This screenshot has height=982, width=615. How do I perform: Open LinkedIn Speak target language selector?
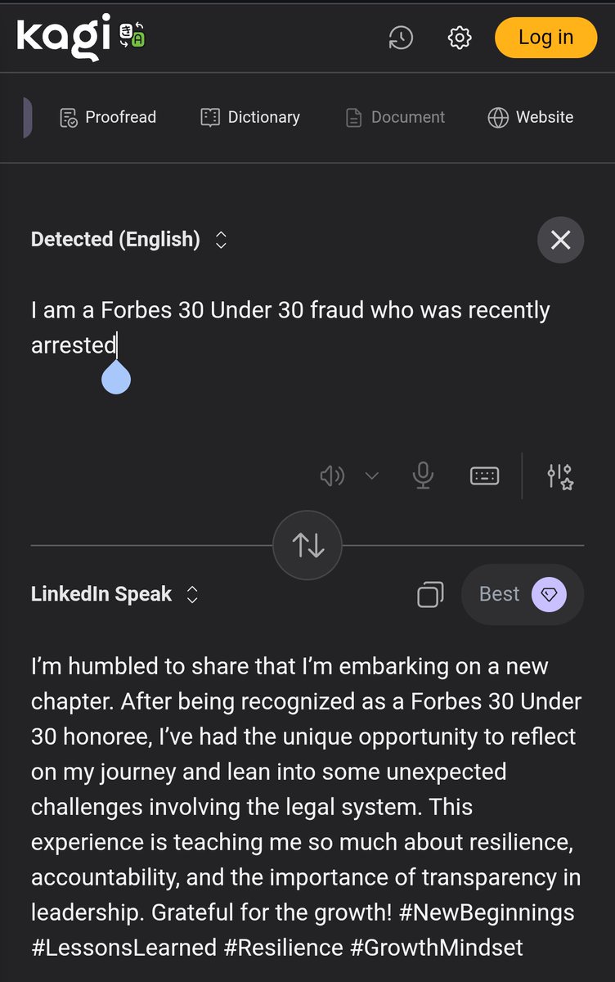pyautogui.click(x=114, y=594)
